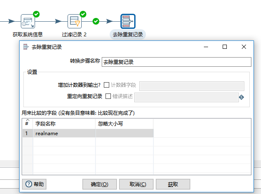Click the realname field name cell
The height and width of the screenshot is (194, 261).
point(64,134)
